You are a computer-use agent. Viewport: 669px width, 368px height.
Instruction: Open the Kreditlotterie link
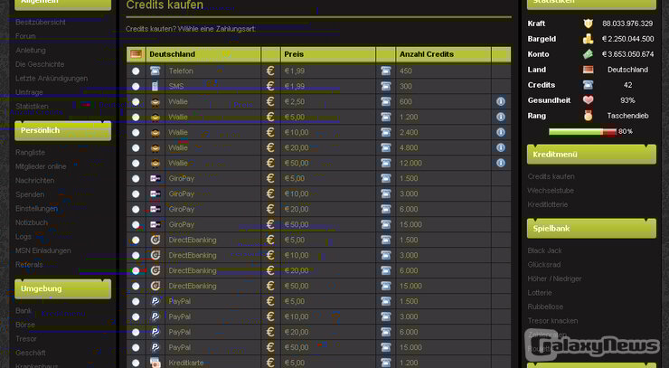[x=548, y=205]
